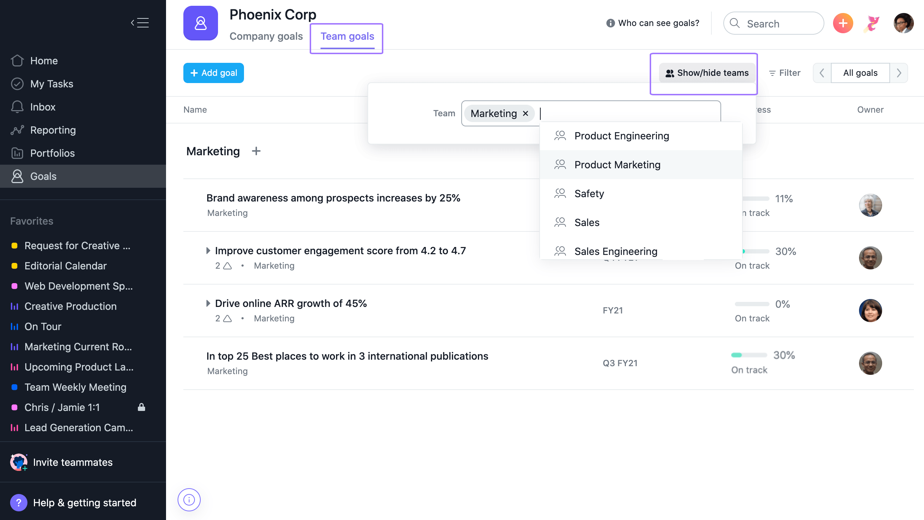Click the Home icon in sidebar
Viewport: 924px width, 520px height.
(x=18, y=60)
